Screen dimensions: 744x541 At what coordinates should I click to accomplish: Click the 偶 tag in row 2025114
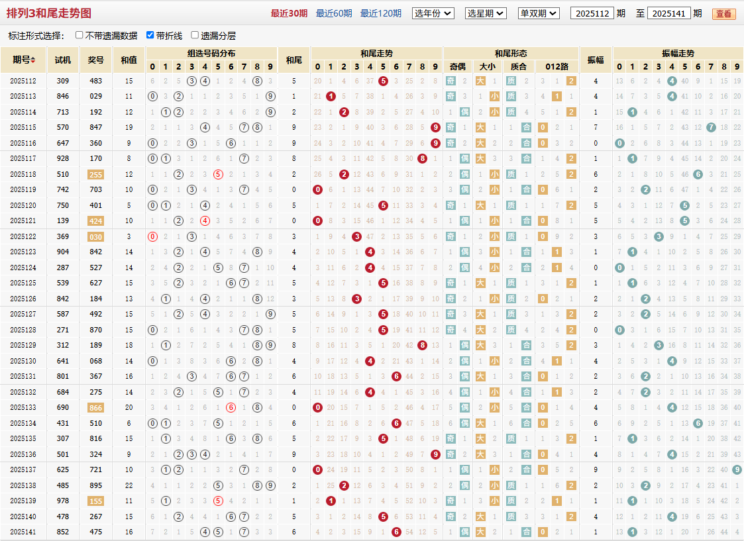pos(464,113)
